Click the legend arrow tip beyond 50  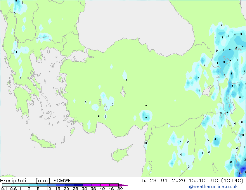[x=123, y=185]
